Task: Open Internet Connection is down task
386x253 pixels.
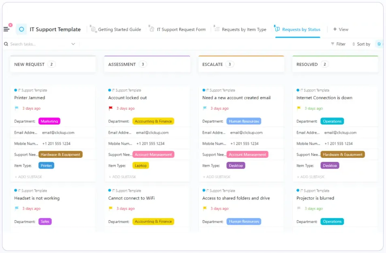Action: pos(324,98)
